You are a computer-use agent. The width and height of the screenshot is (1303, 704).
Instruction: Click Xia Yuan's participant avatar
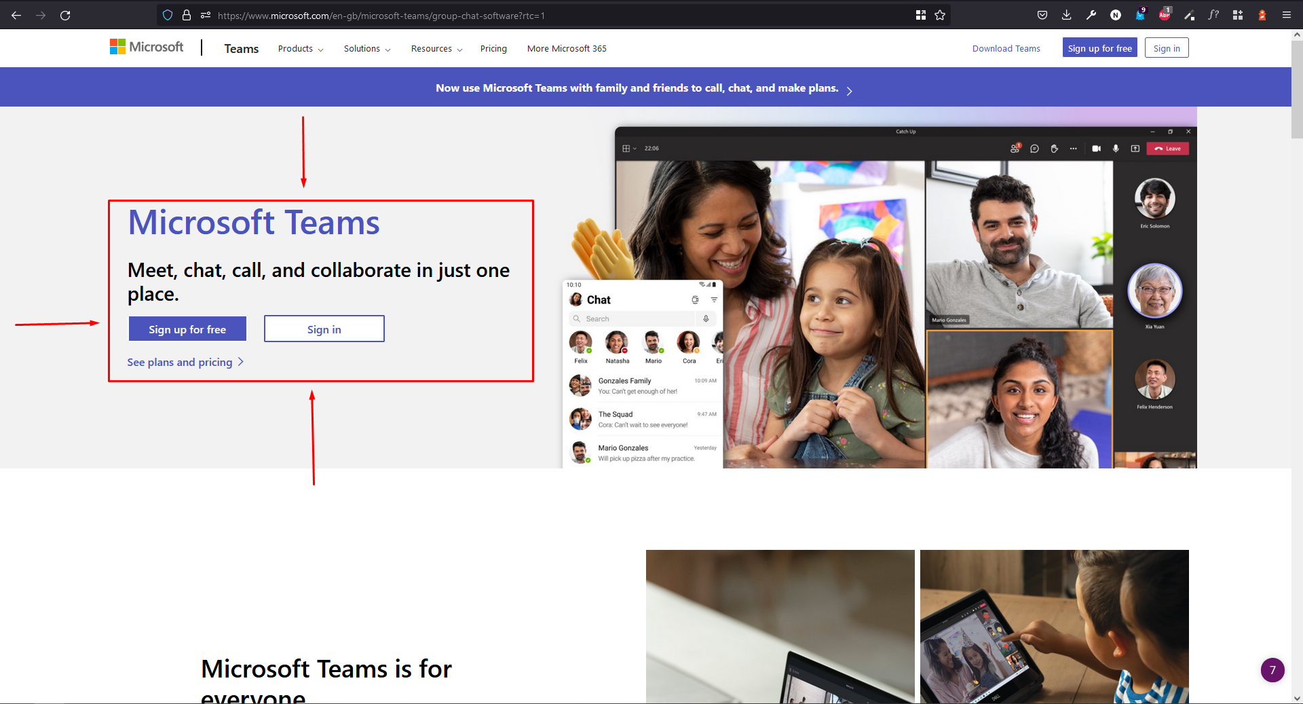coord(1154,291)
